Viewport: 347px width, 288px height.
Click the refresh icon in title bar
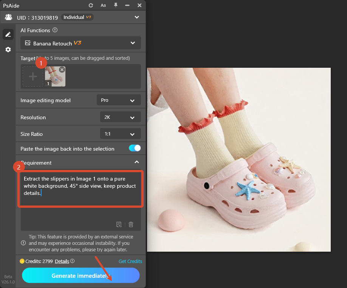coord(91,5)
